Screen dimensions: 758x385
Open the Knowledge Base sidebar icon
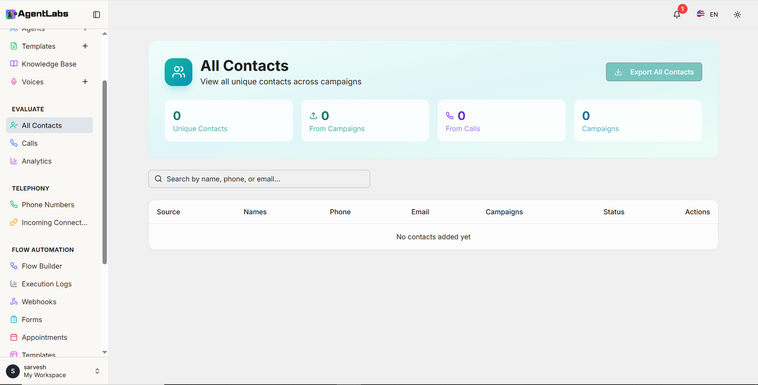pyautogui.click(x=14, y=64)
